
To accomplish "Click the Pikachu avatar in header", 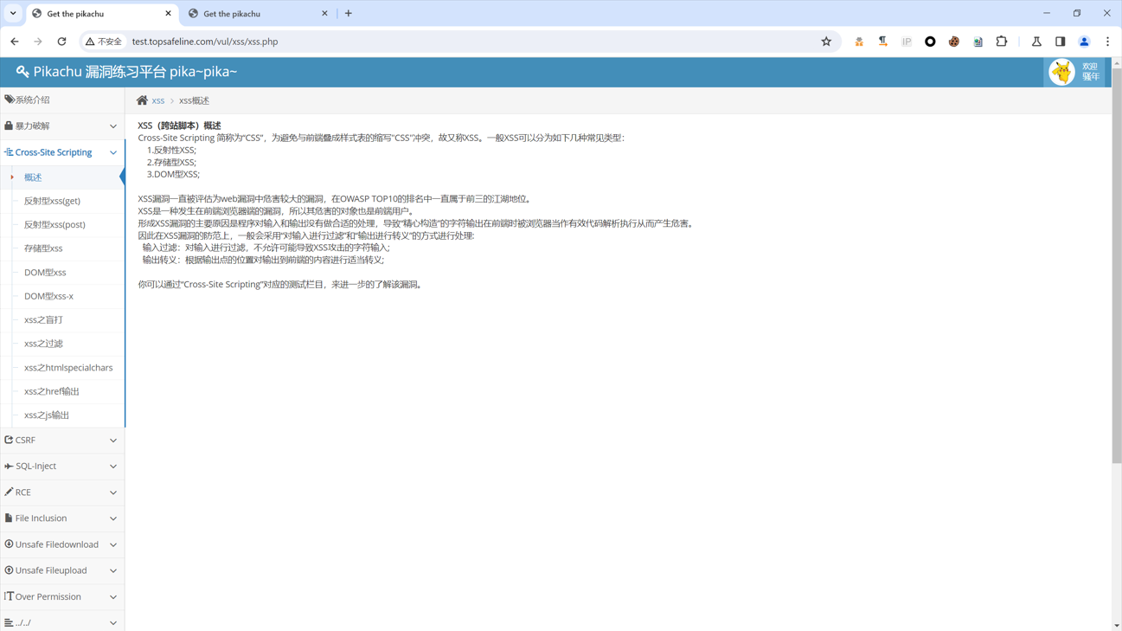I will (1061, 72).
